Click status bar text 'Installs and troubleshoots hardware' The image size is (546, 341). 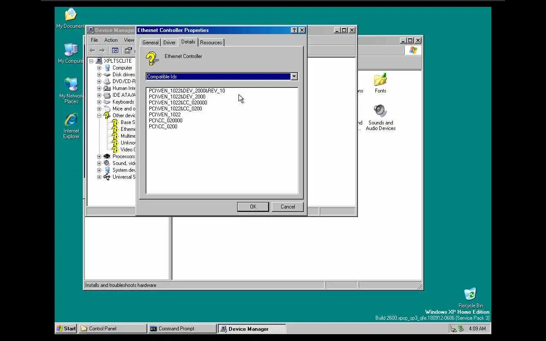[121, 285]
